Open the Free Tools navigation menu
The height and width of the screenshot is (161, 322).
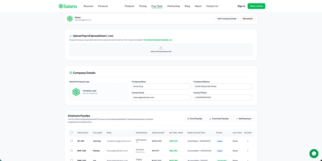click(x=157, y=6)
